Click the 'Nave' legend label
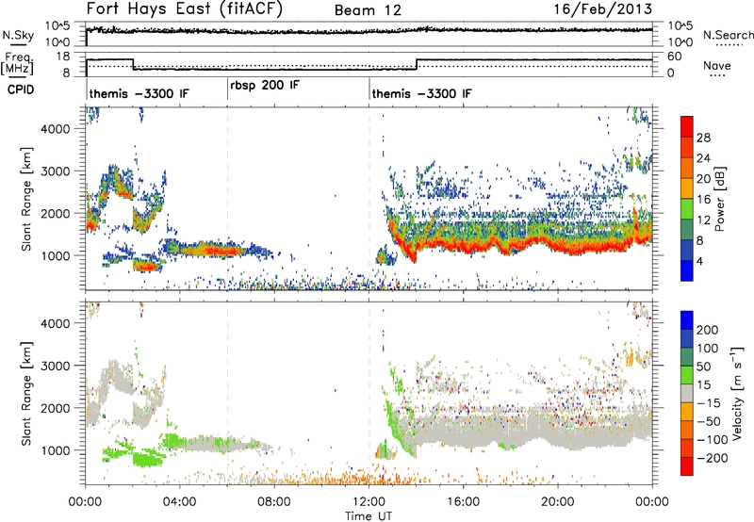This screenshot has width=754, height=522. click(717, 65)
